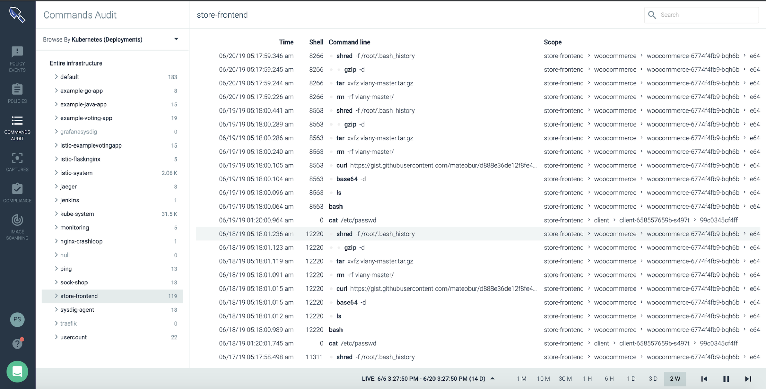Open the PS user profile avatar
Screen dimensions: 766x389
(17, 319)
